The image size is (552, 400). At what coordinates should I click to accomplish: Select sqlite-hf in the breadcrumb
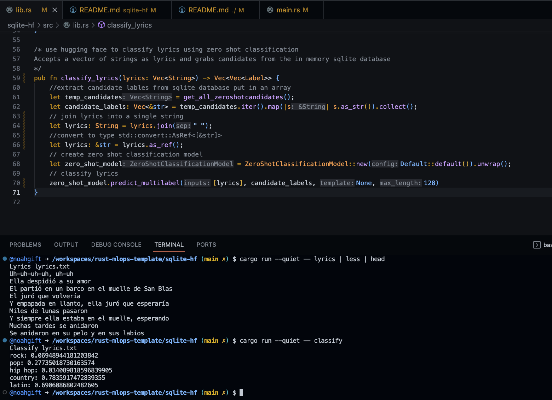point(21,25)
